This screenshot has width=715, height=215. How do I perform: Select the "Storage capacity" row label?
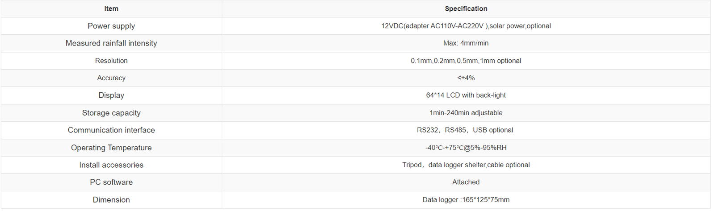point(111,113)
